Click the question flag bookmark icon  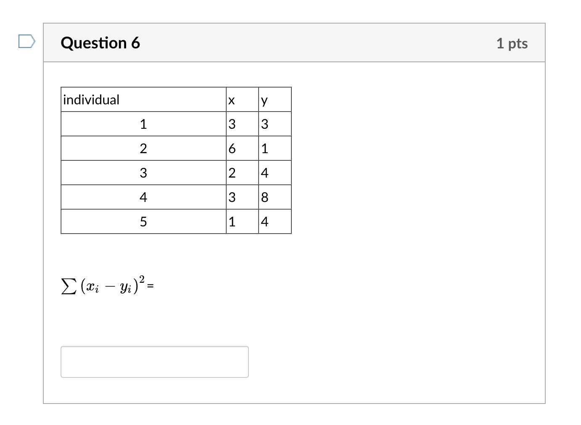(26, 42)
